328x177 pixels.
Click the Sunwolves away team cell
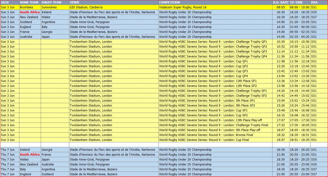coord(55,7)
